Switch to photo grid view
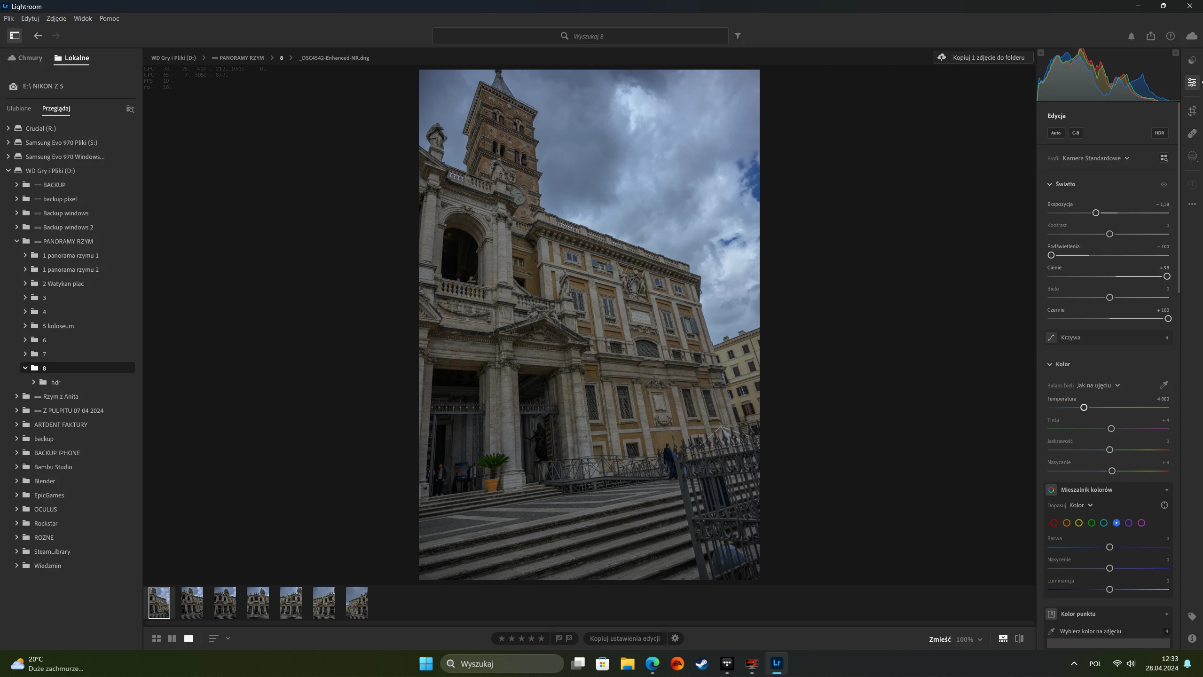 pyautogui.click(x=157, y=638)
